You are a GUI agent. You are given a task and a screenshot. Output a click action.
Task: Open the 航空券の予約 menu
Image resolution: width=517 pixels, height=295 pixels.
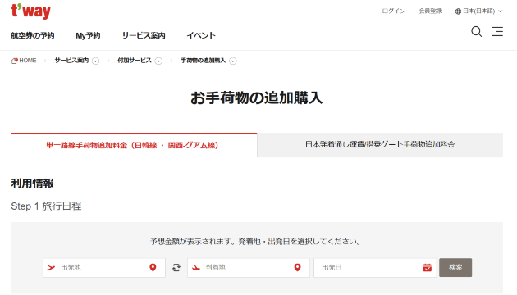click(33, 35)
